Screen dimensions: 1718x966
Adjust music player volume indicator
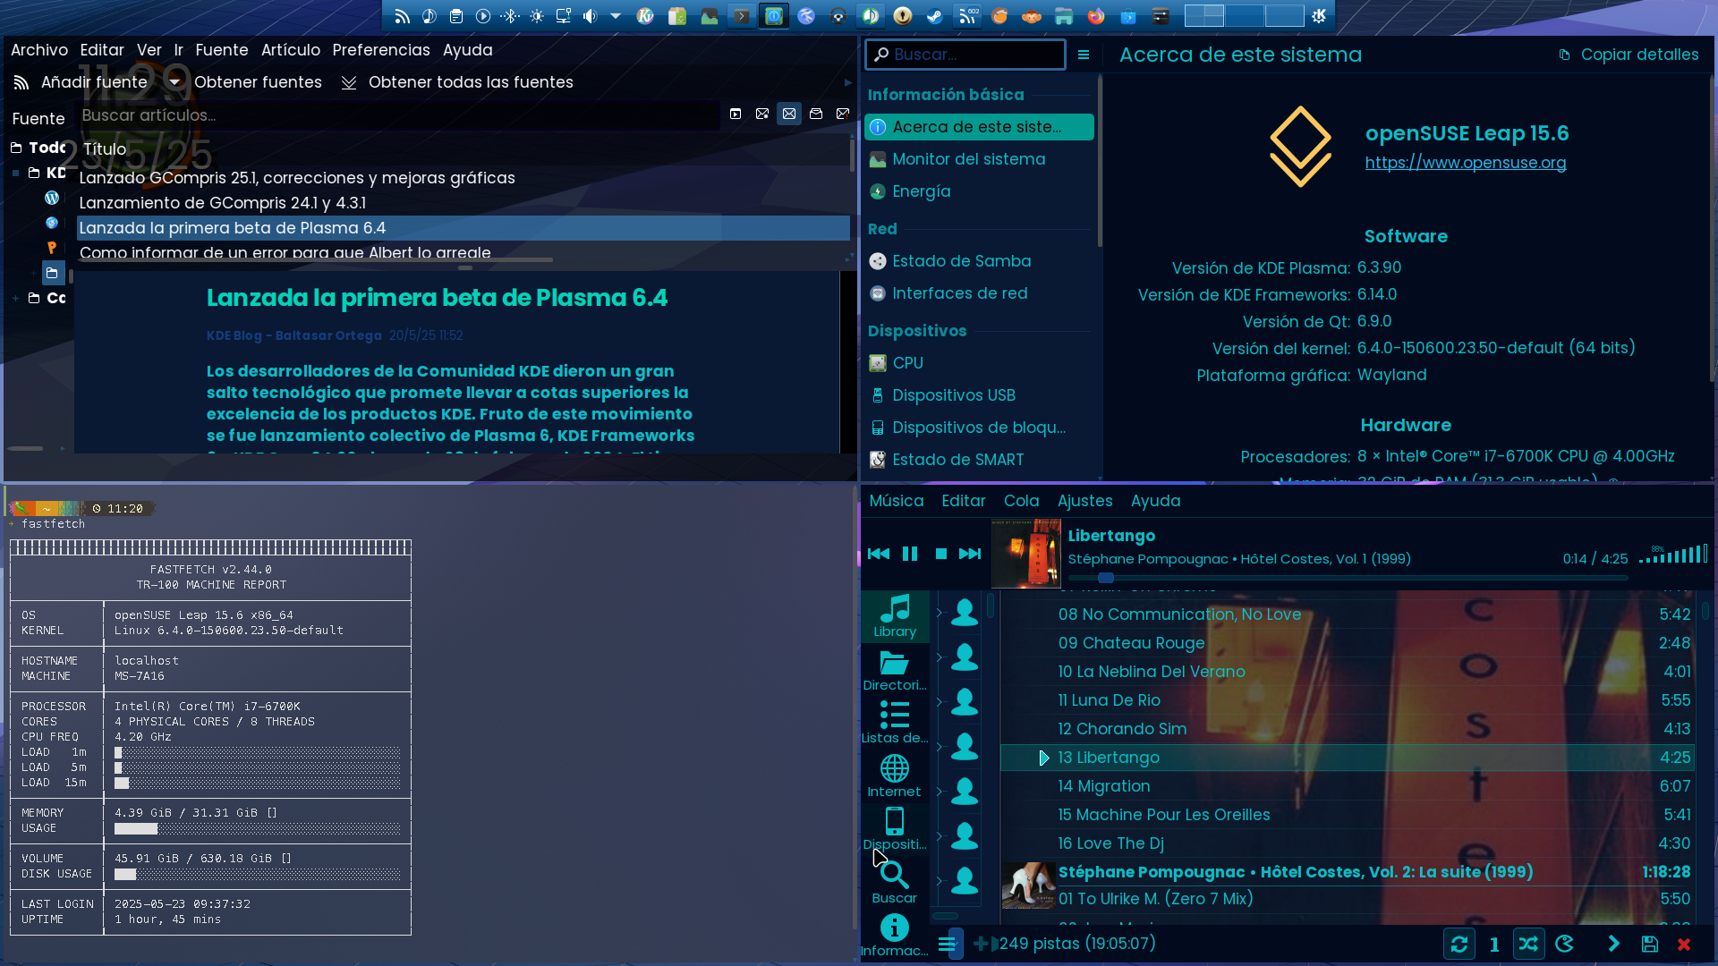[1672, 555]
